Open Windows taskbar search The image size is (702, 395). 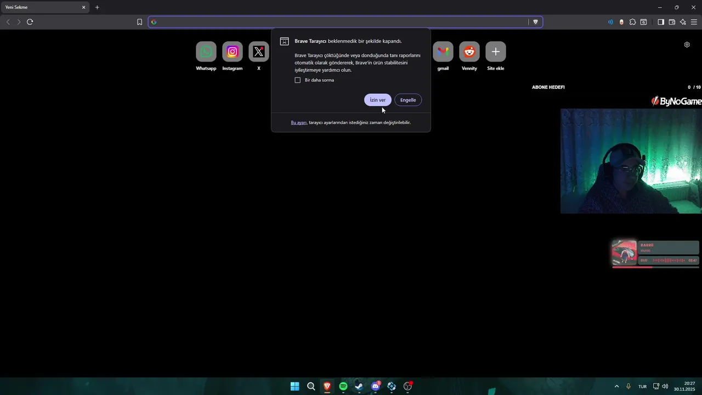click(311, 386)
